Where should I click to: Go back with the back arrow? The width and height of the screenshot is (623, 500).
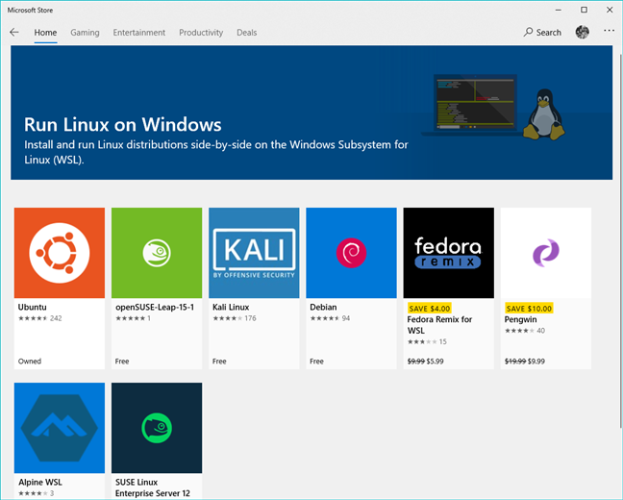pos(14,32)
